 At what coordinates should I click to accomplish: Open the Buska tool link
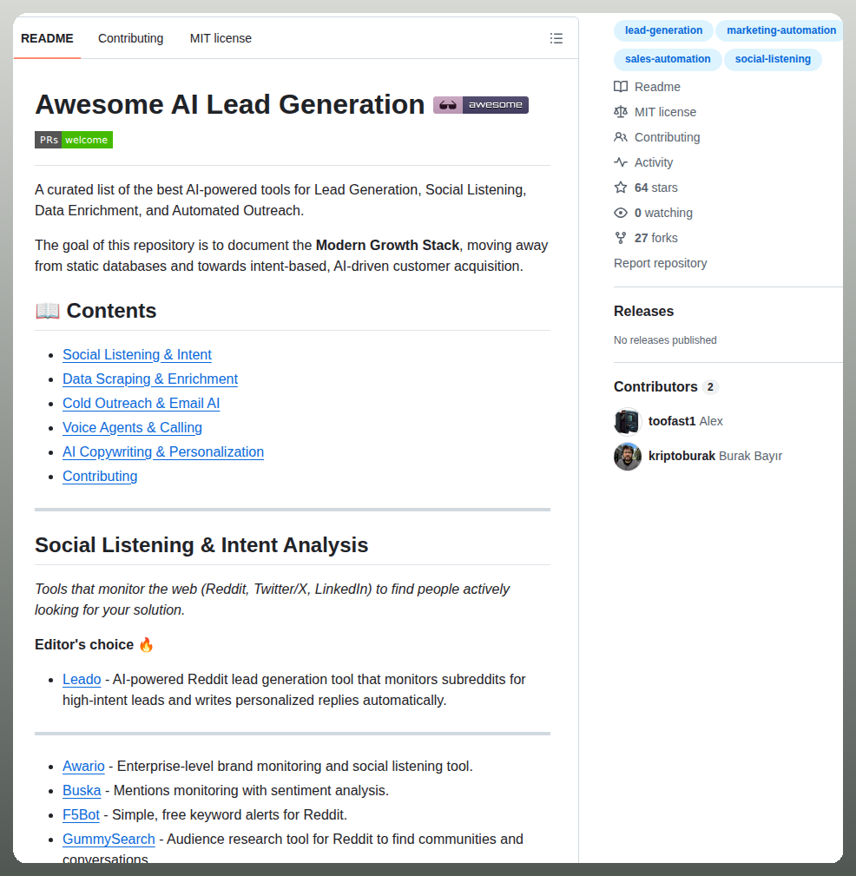pyautogui.click(x=82, y=791)
